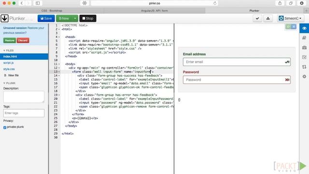Collapse the PLUNK section
309x174 pixels.
tap(10, 83)
